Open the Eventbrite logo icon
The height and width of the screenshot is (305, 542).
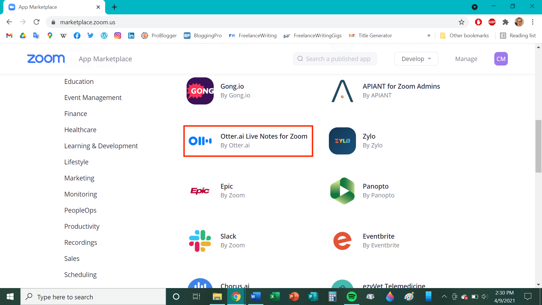pos(342,241)
